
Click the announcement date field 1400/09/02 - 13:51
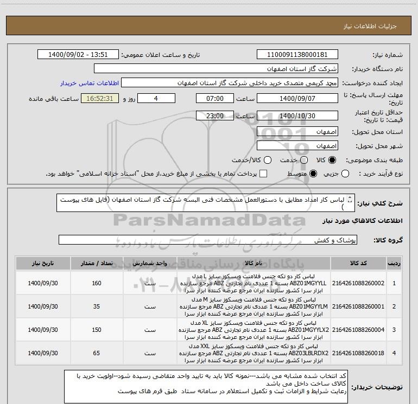click(x=78, y=55)
